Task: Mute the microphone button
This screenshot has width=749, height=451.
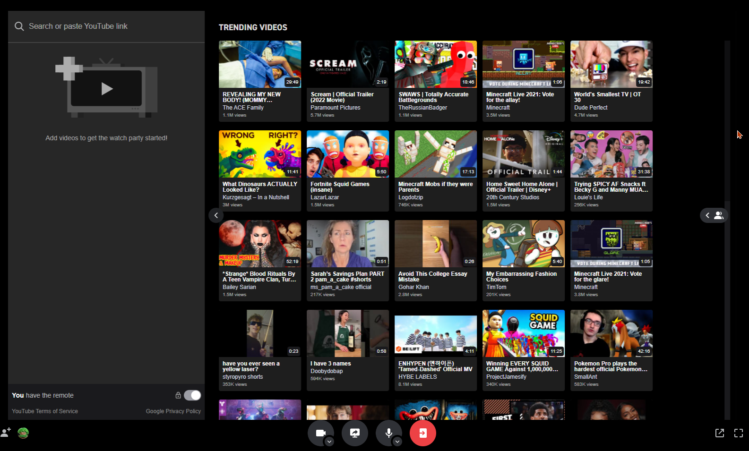Action: click(389, 433)
